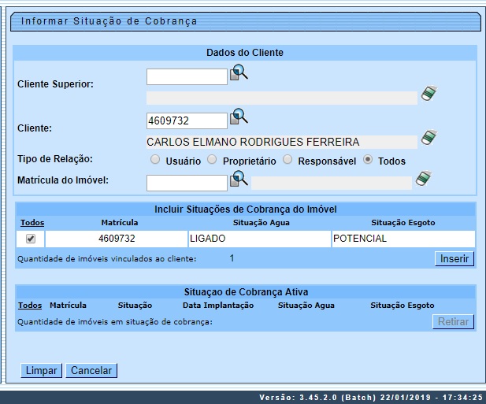Click Todos link in Incluir Situações table
This screenshot has height=404, width=486.
[x=31, y=223]
